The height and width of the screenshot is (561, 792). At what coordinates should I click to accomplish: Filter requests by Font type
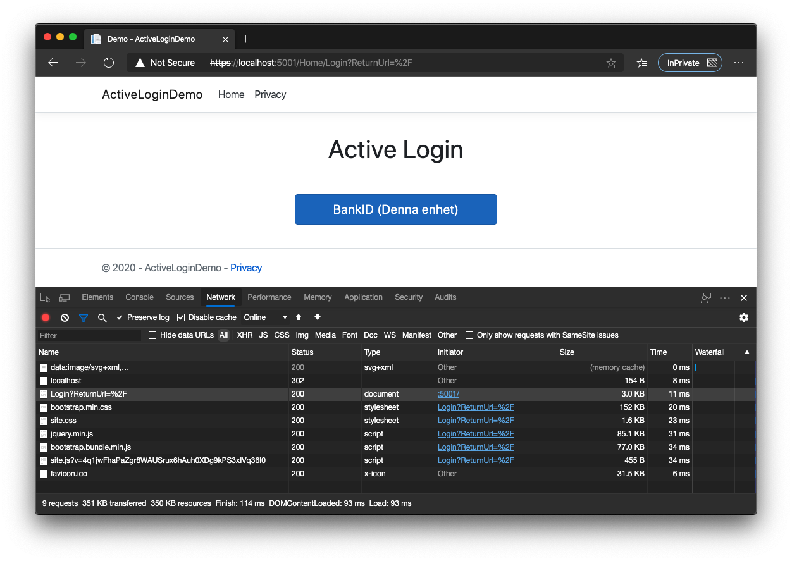click(350, 335)
